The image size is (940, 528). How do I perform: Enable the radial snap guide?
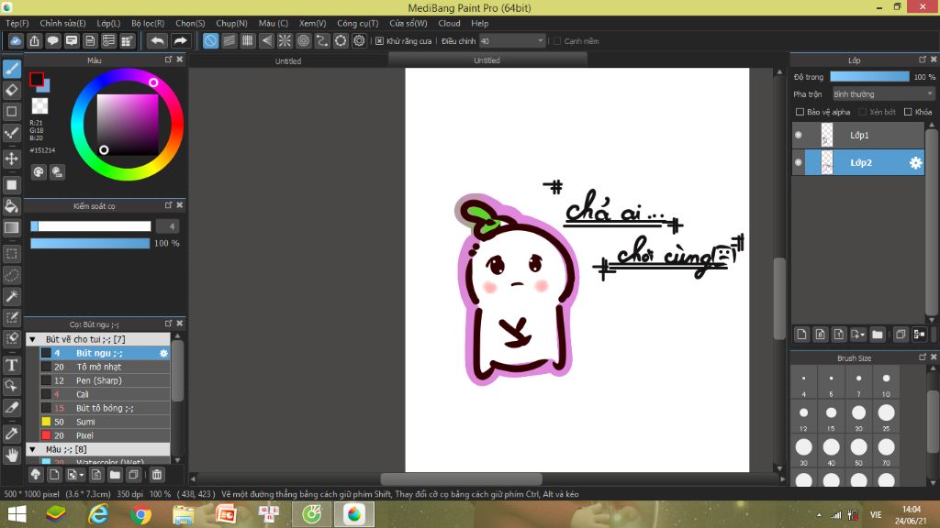click(x=285, y=40)
